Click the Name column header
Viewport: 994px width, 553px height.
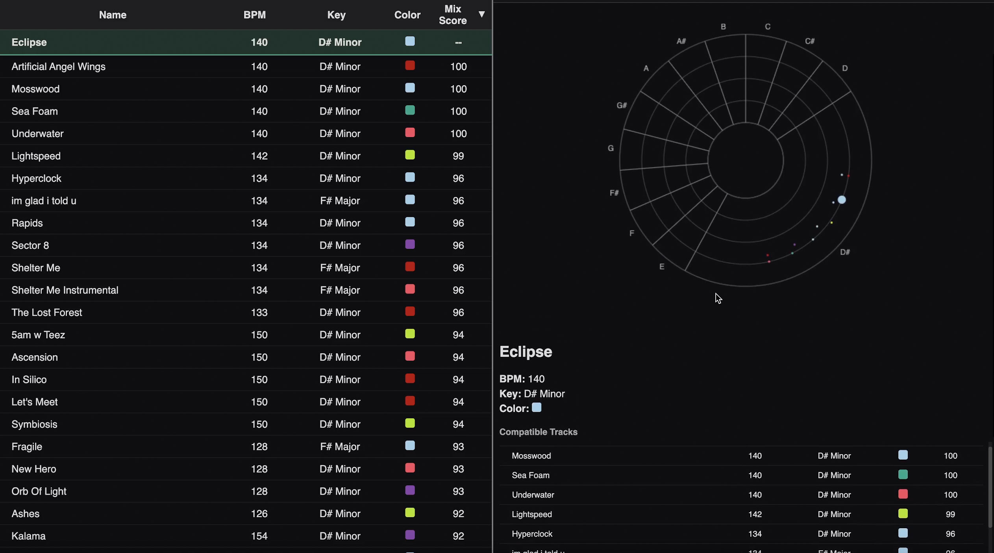pos(112,15)
